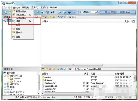The height and width of the screenshot is (101, 138).
Task: Open the image info icon in main toolbar
Action: coord(64,12)
